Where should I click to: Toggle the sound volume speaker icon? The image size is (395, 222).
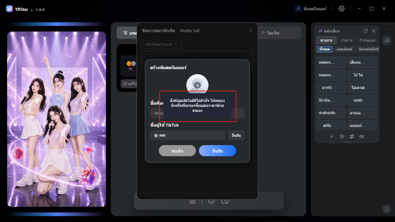click(x=362, y=137)
